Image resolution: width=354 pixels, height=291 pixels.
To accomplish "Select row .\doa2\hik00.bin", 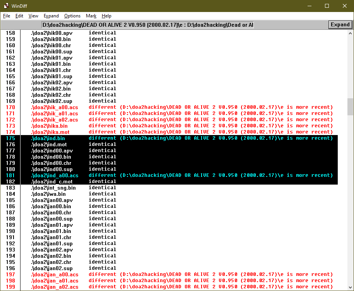I will tap(169, 39).
